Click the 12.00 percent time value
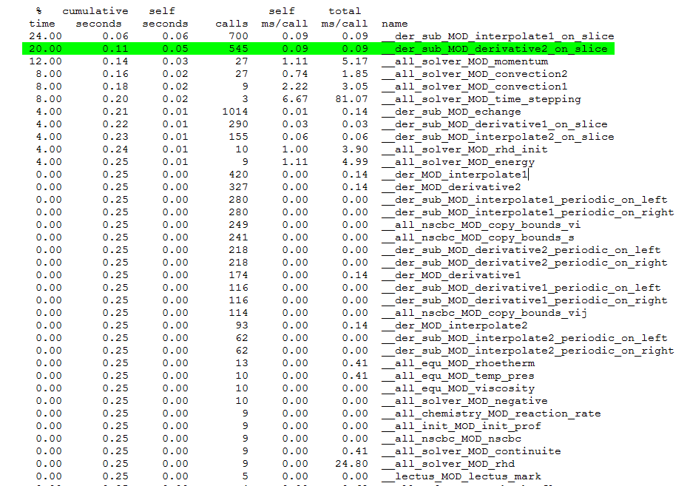 [x=45, y=61]
